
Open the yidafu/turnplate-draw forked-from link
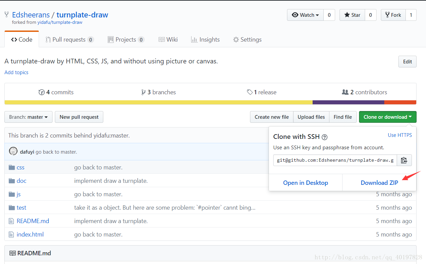coord(60,22)
